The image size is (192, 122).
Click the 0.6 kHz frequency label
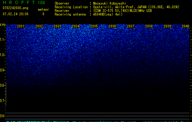3,116
